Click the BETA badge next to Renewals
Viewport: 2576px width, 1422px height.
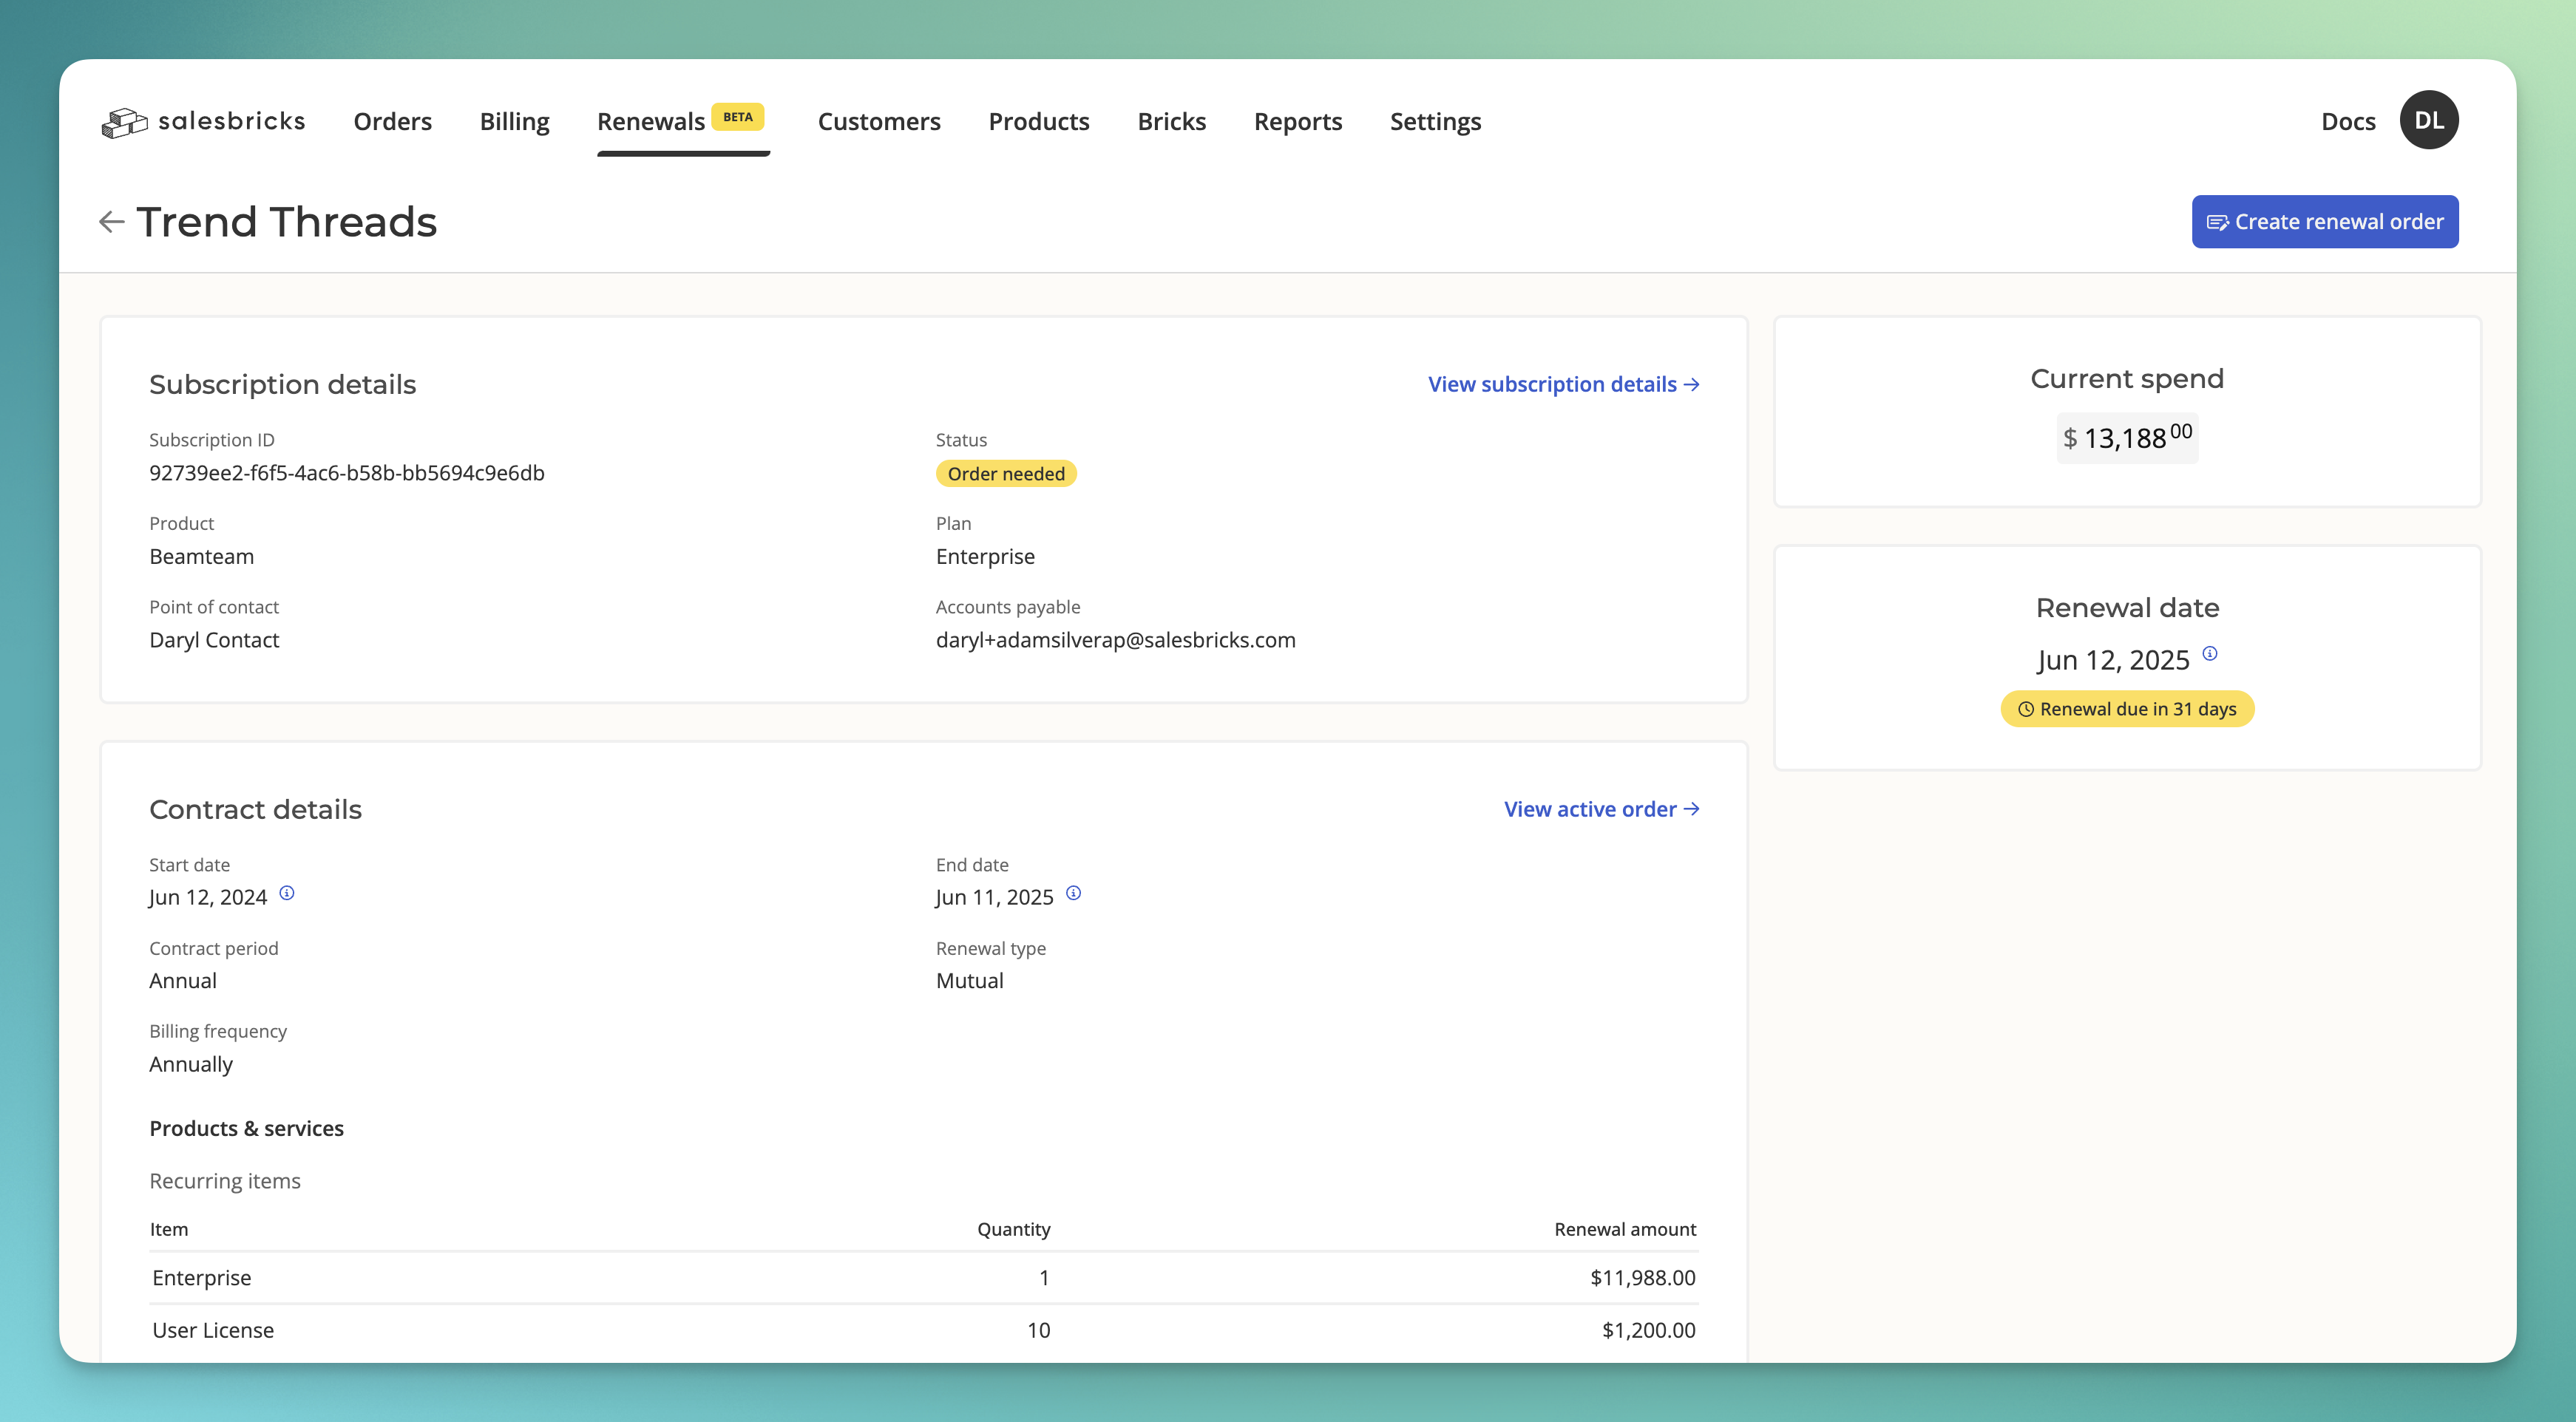[x=737, y=117]
